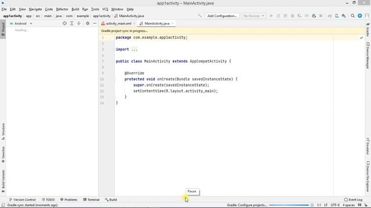The height and width of the screenshot is (208, 371).
Task: Click MainActivity.java breadcrumb in navigation bar
Action: pyautogui.click(x=129, y=16)
